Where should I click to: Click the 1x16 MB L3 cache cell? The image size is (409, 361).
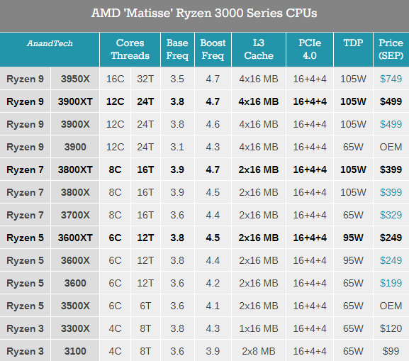[x=259, y=328]
